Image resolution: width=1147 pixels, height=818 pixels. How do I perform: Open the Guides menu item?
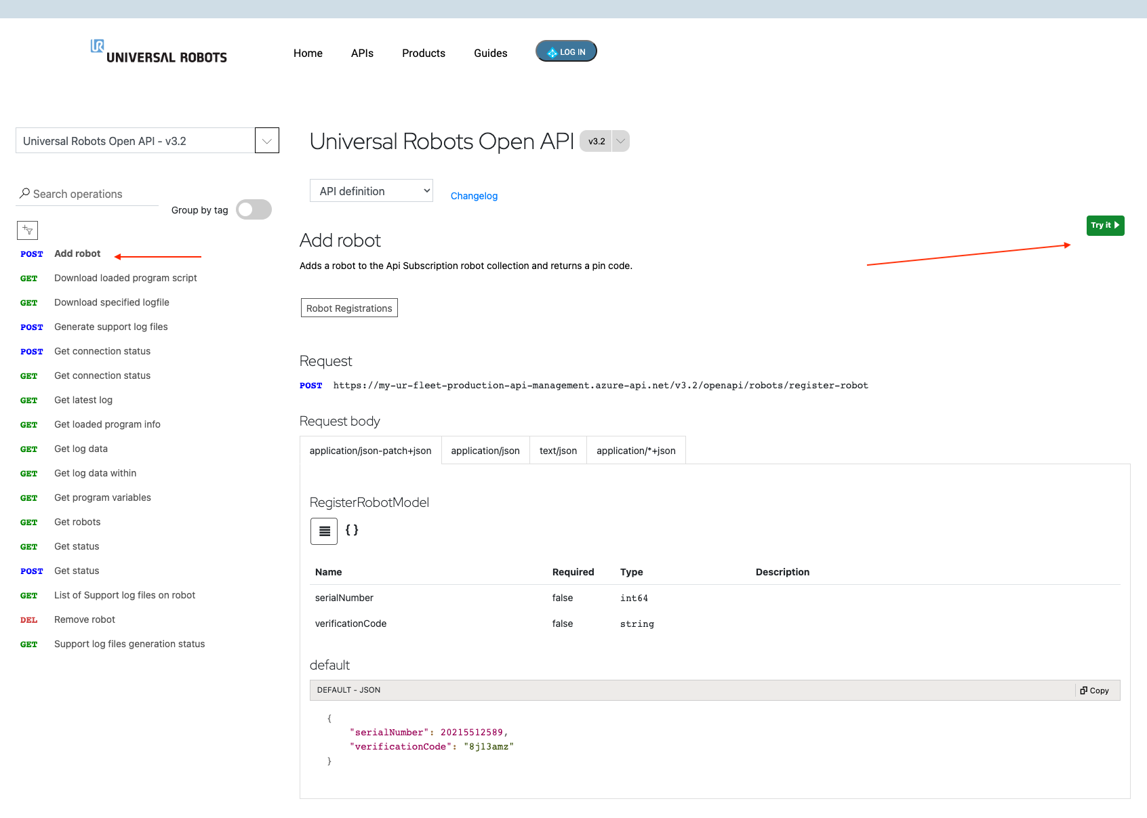[x=490, y=53]
